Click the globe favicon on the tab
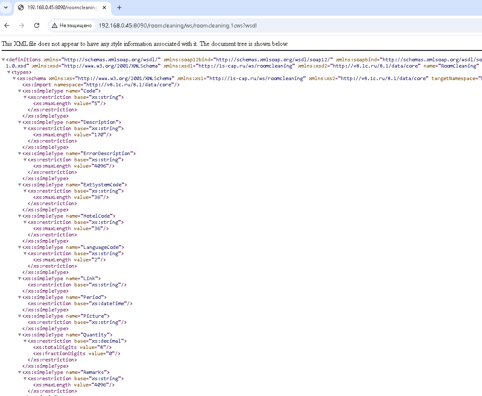This screenshot has height=396, width=482. pyautogui.click(x=21, y=8)
